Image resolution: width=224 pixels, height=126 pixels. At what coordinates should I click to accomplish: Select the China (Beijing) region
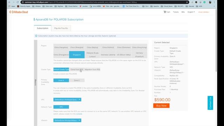92,48
